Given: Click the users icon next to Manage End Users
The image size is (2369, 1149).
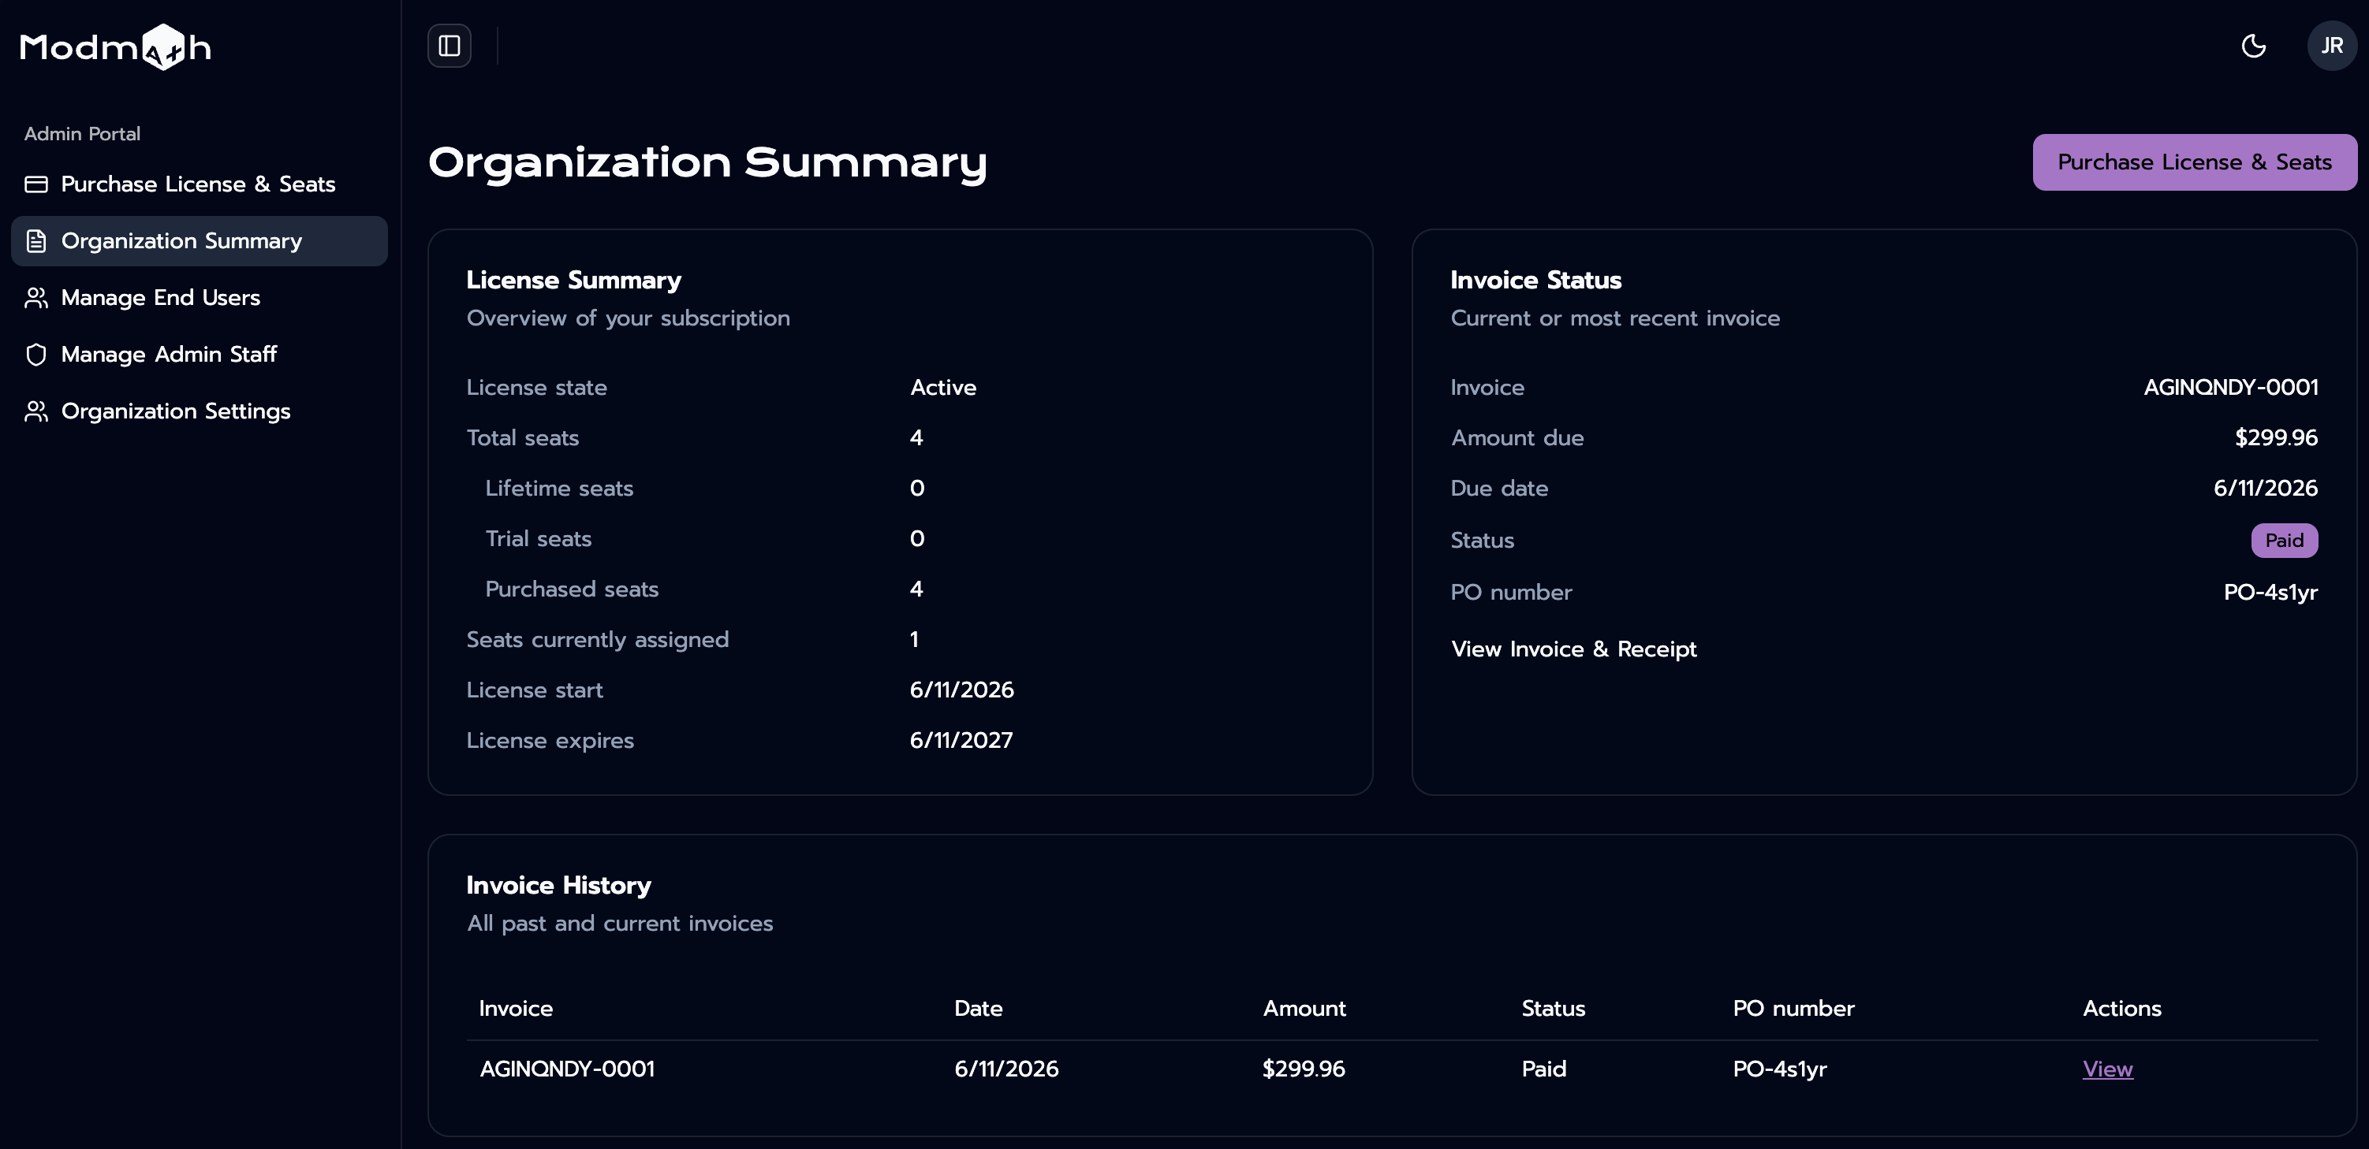Looking at the screenshot, I should point(35,298).
